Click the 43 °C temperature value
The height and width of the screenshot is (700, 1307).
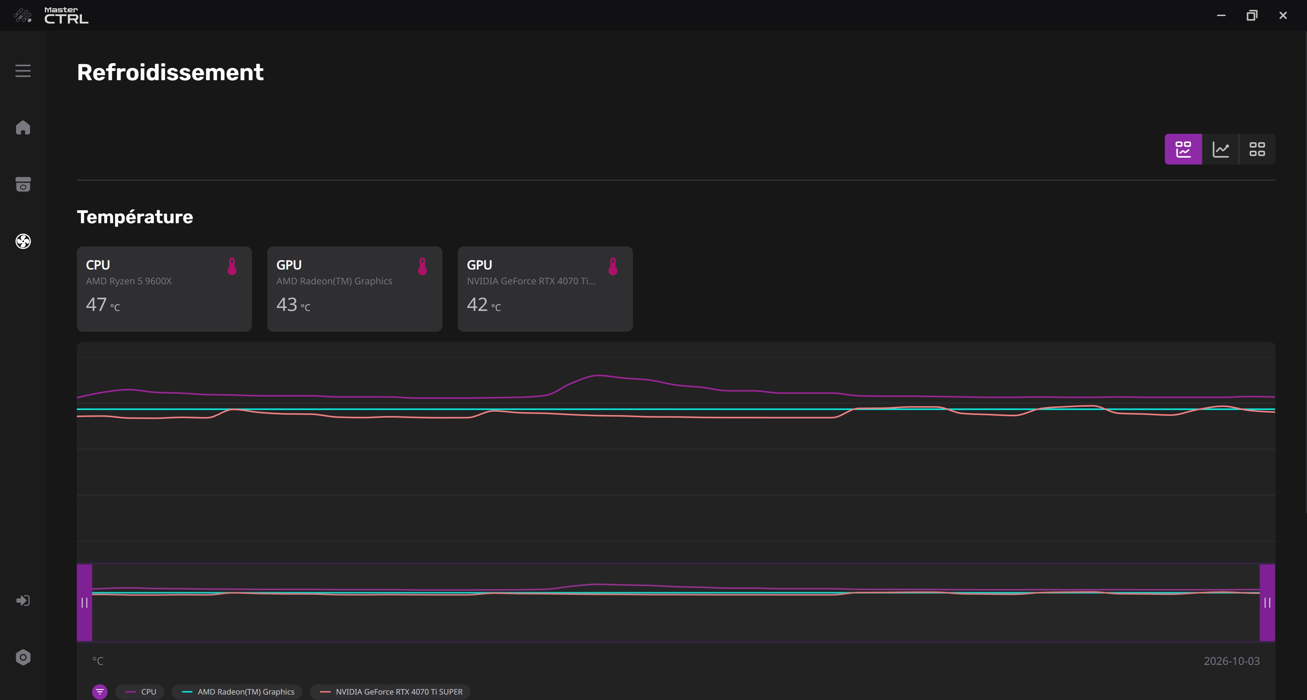coord(293,304)
